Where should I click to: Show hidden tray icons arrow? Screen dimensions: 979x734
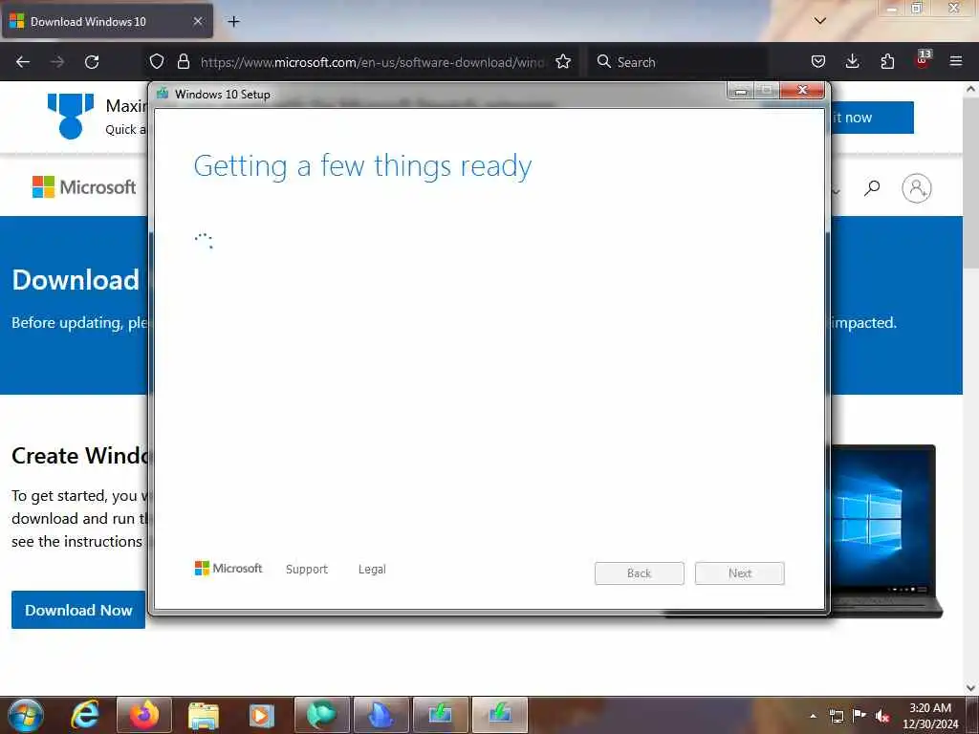(813, 716)
